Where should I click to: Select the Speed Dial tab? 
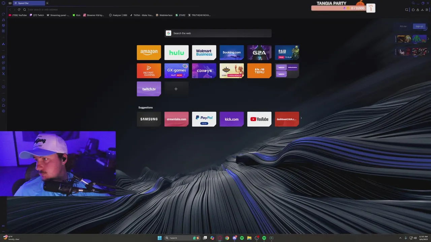[29, 3]
